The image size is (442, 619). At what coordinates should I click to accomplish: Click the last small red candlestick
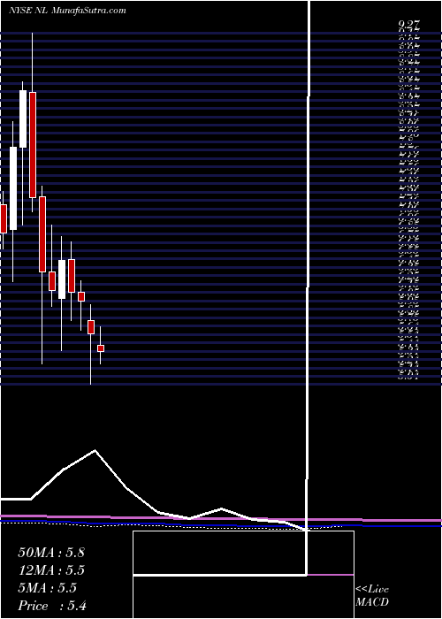(101, 348)
